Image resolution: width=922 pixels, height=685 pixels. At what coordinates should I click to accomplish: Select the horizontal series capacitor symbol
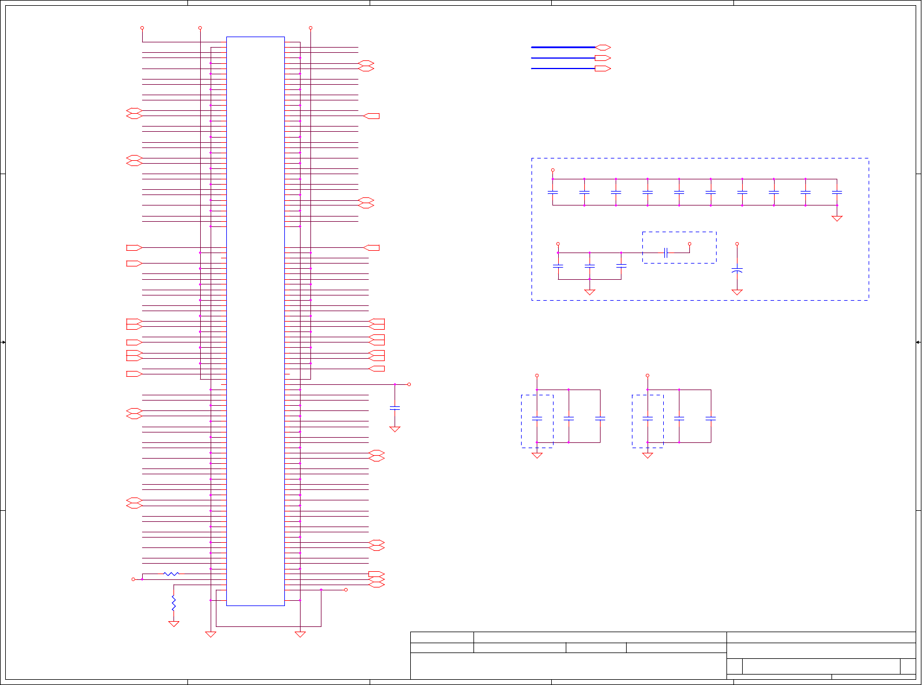point(666,253)
